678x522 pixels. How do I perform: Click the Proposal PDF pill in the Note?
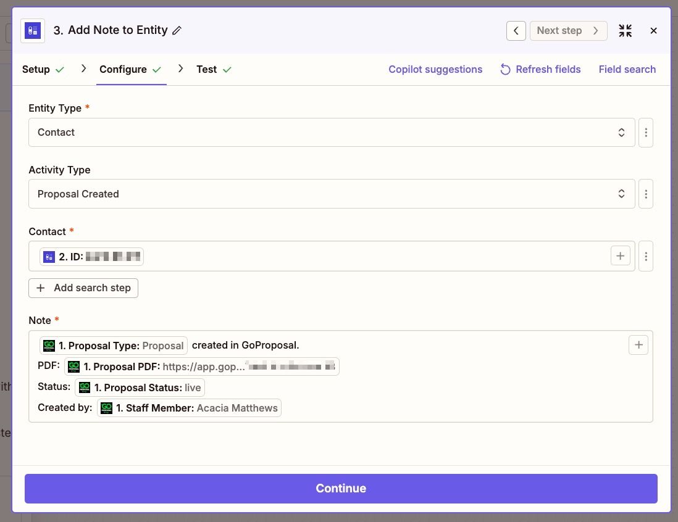pos(201,367)
